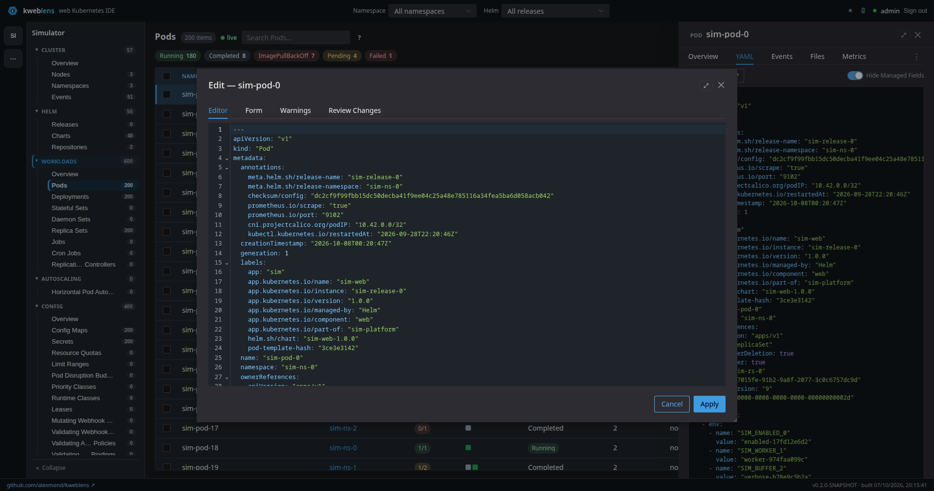
Task: Filter pods by the Completed 8 chip
Action: [227, 56]
